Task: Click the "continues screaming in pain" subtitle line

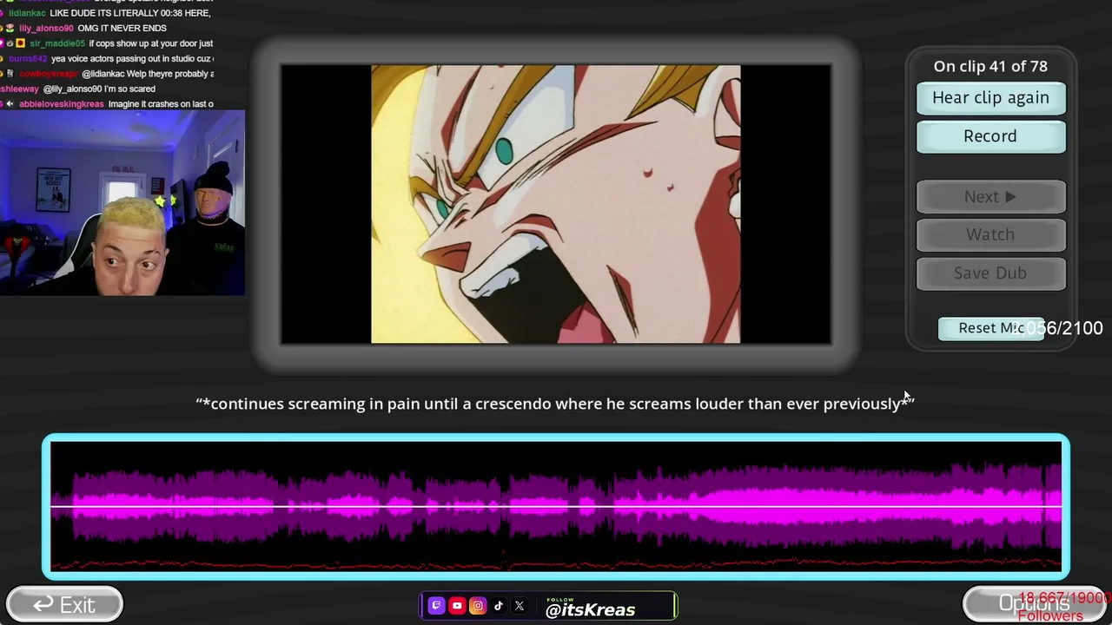Action: click(555, 404)
